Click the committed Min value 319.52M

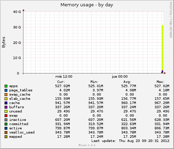96,124
